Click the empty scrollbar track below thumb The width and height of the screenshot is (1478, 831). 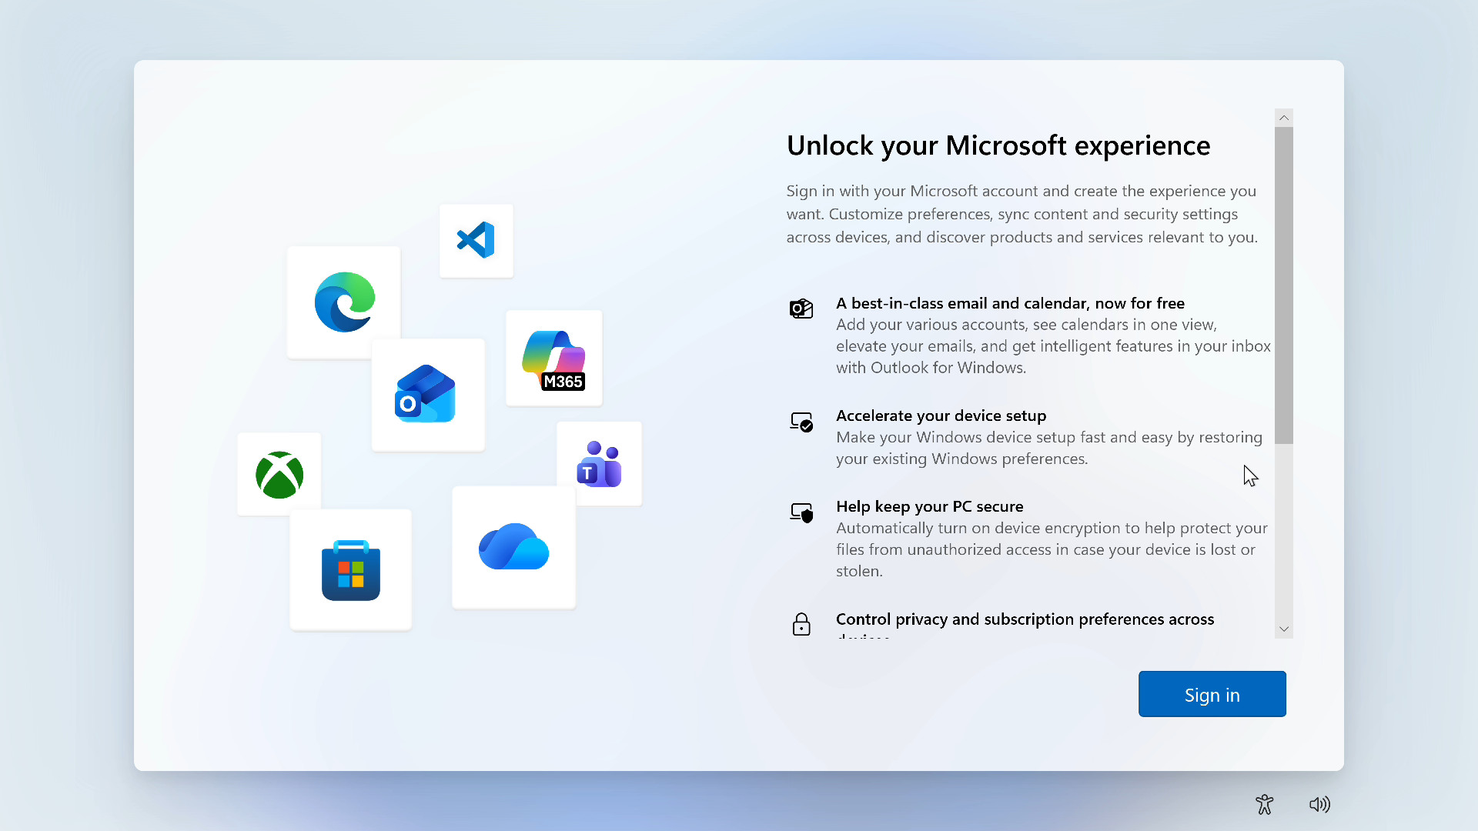click(x=1283, y=531)
